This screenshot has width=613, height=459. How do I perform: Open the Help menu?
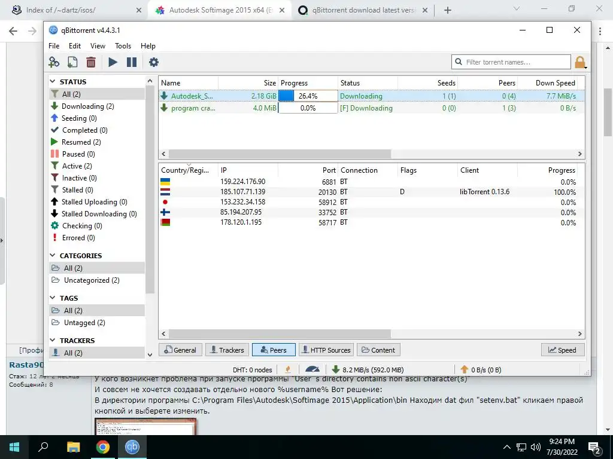click(148, 45)
